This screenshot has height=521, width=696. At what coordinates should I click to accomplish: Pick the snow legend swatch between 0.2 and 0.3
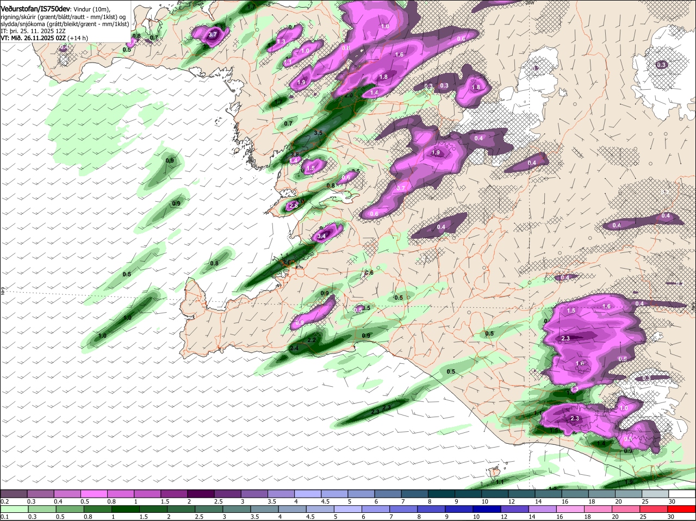(x=14, y=493)
